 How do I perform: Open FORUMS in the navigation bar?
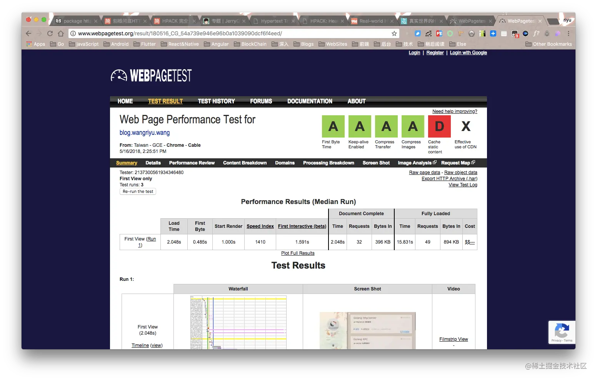pos(261,101)
